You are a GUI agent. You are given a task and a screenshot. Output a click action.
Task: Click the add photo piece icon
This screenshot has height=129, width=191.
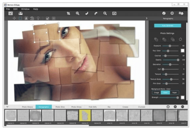pos(32,18)
